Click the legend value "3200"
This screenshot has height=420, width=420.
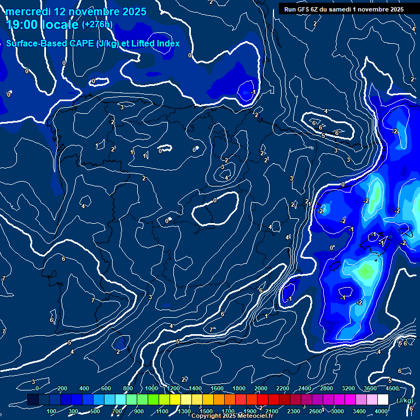coord(348,388)
